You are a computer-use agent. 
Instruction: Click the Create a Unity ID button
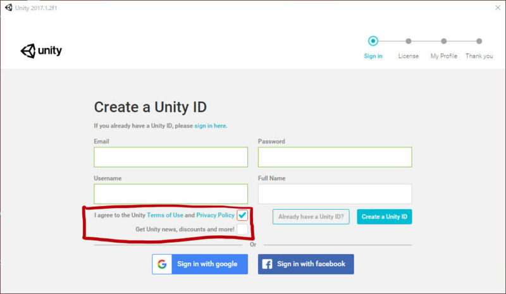(x=385, y=216)
